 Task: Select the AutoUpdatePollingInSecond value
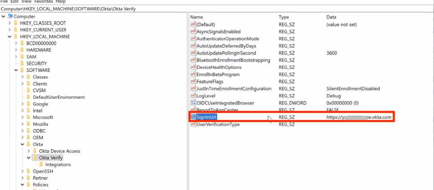(x=226, y=53)
